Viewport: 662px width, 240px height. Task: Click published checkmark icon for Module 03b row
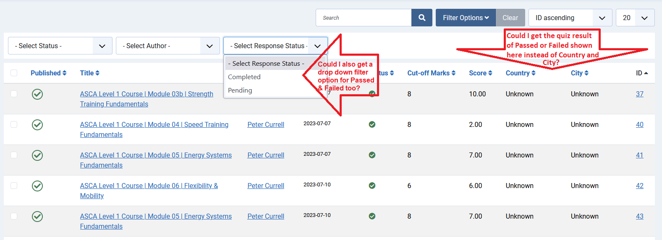click(37, 94)
